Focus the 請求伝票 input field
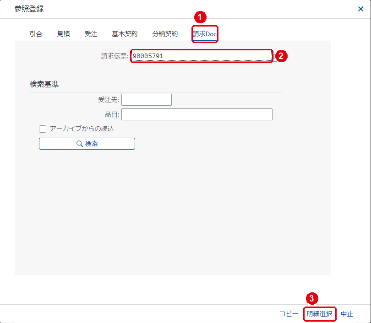 (x=202, y=56)
